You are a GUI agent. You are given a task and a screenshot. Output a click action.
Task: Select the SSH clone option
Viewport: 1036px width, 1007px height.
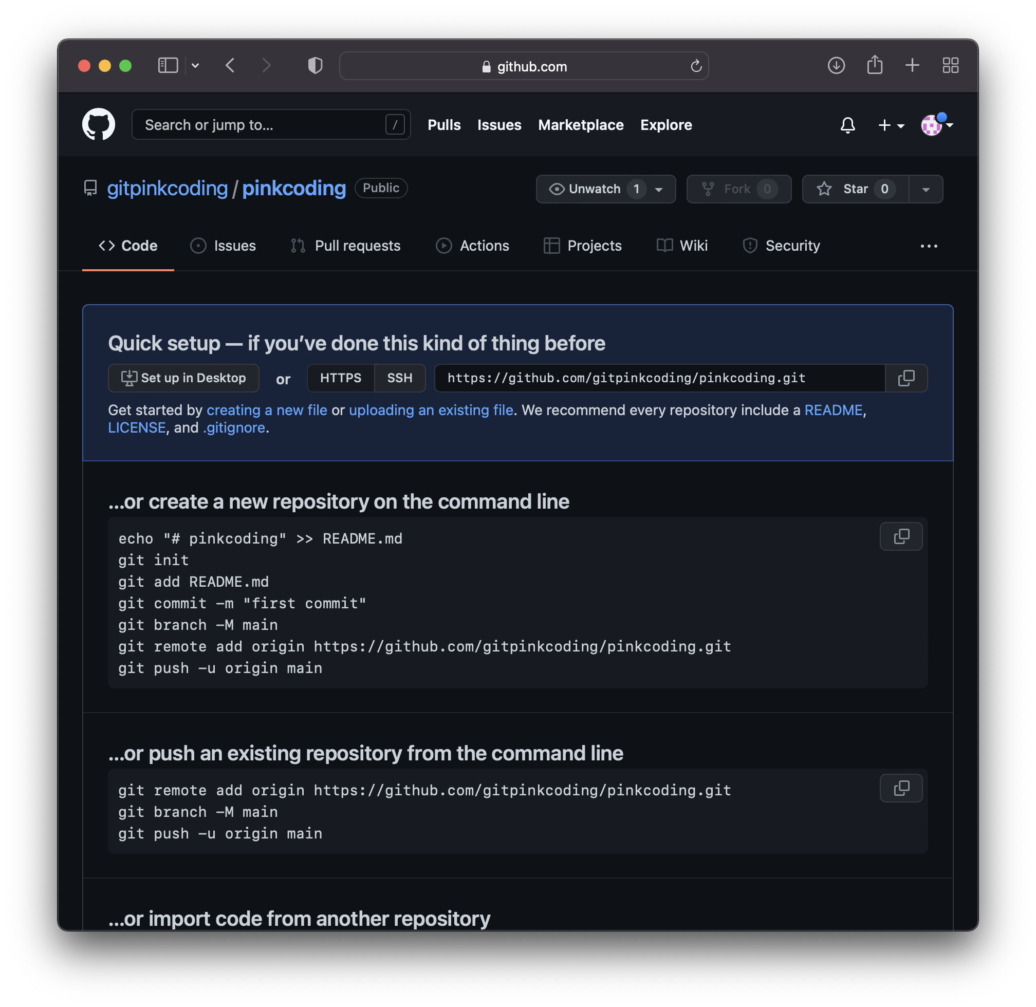coord(399,378)
